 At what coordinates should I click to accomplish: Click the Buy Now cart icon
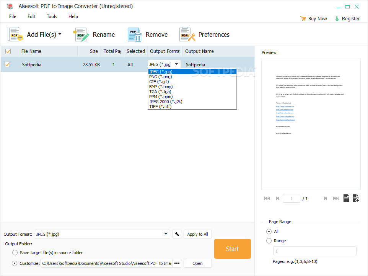303,18
